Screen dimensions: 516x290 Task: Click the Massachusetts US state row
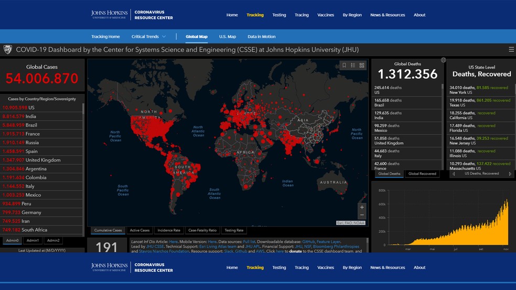[480, 166]
